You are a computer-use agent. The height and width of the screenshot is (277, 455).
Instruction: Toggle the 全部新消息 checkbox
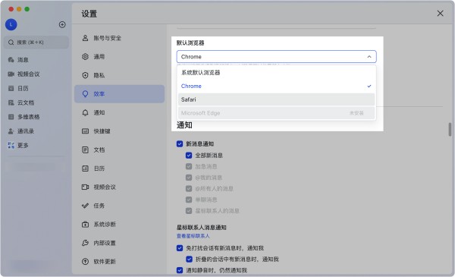pyautogui.click(x=189, y=156)
